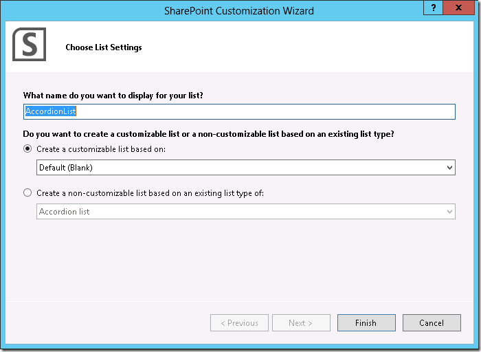Choose the non-customizable list radio button

tap(28, 193)
